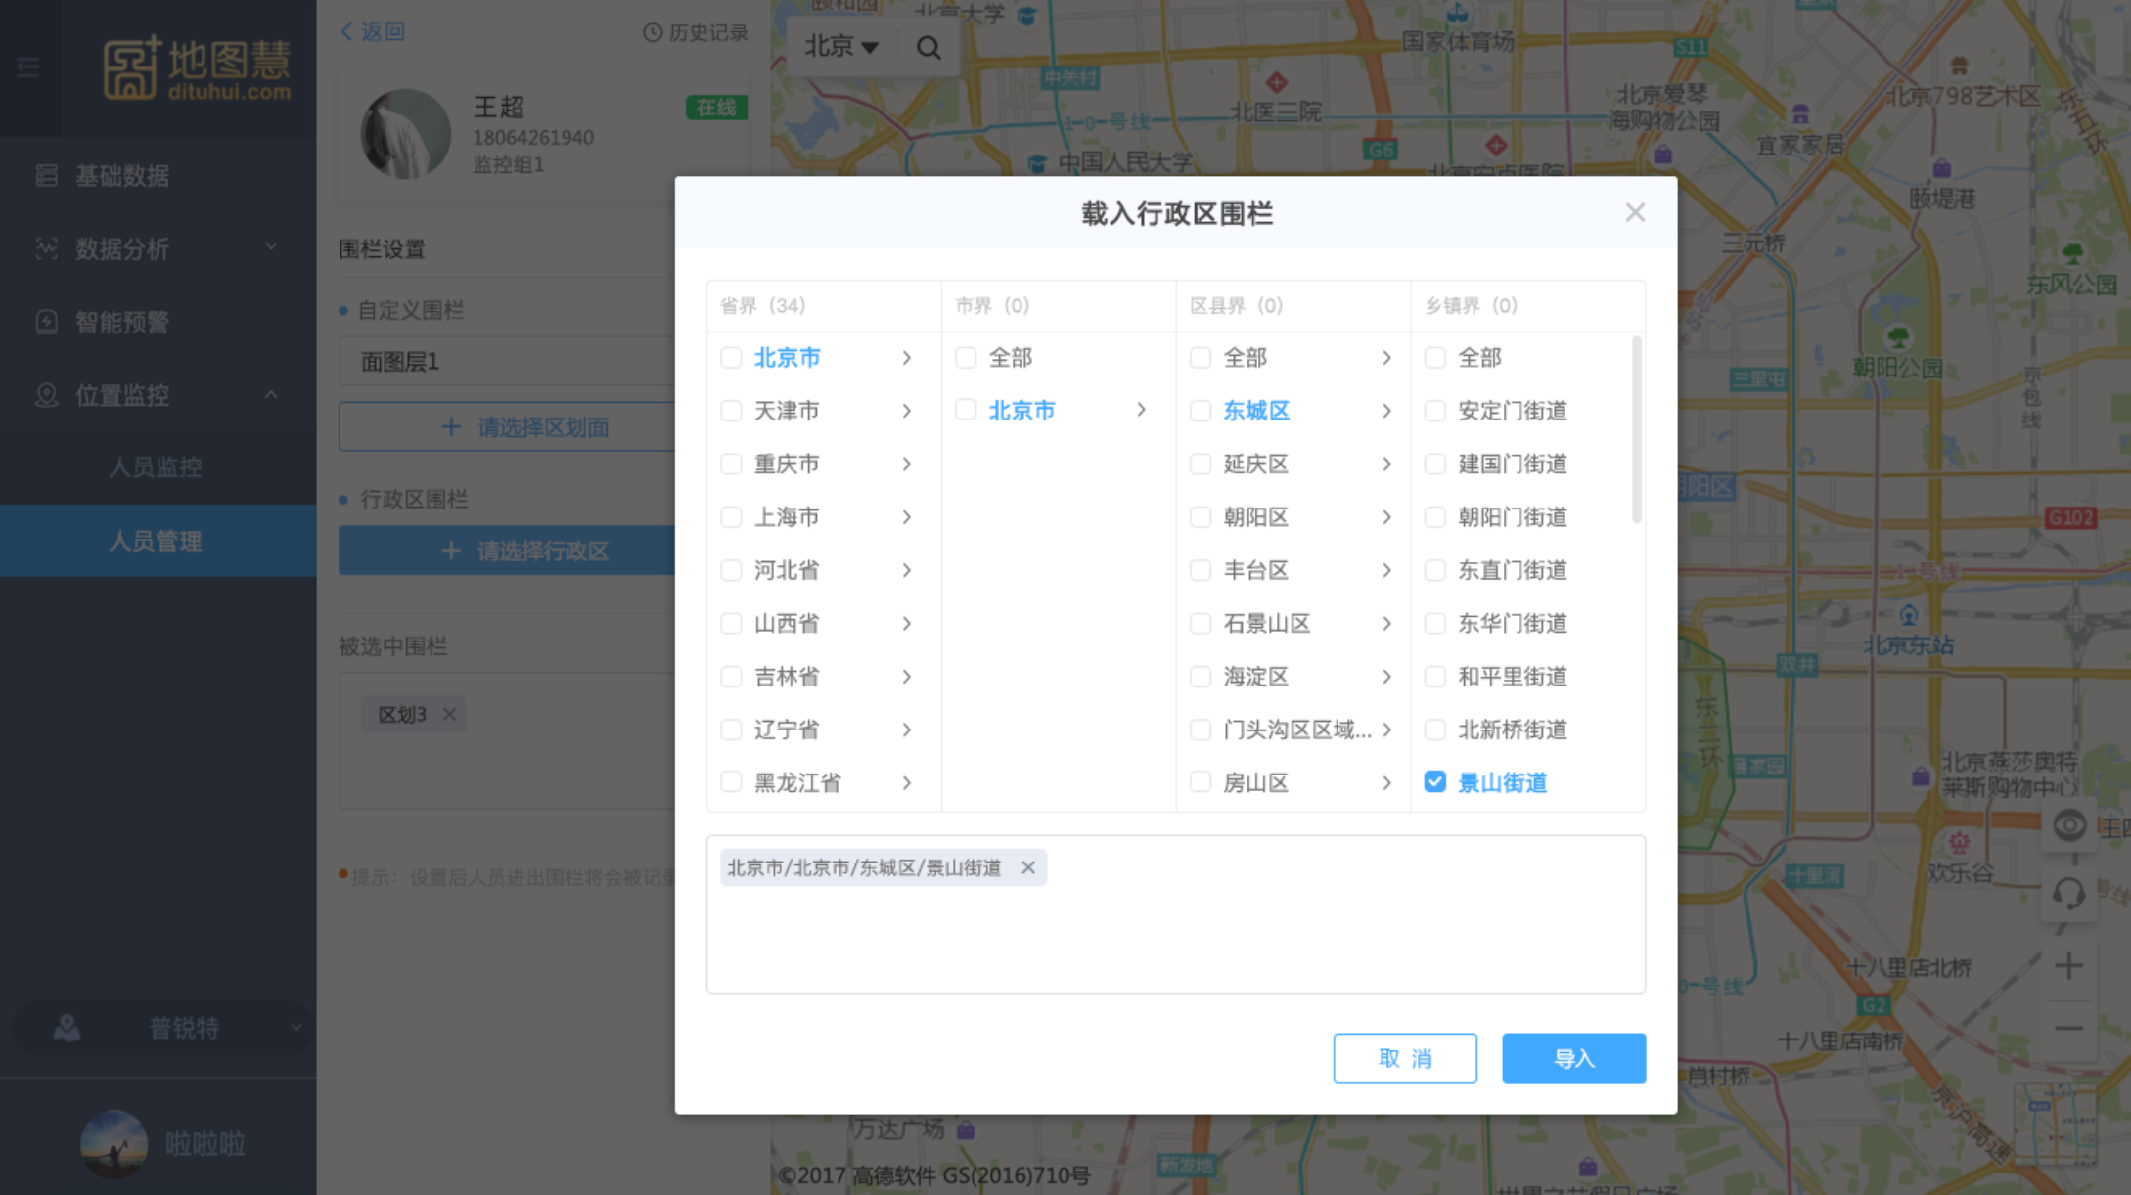Expand 河北省 with its chevron arrow
This screenshot has width=2131, height=1195.
tap(907, 570)
